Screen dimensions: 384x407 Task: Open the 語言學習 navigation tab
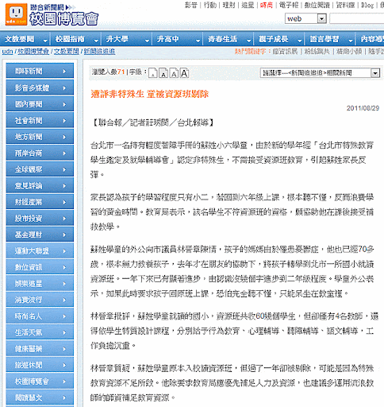(x=324, y=39)
